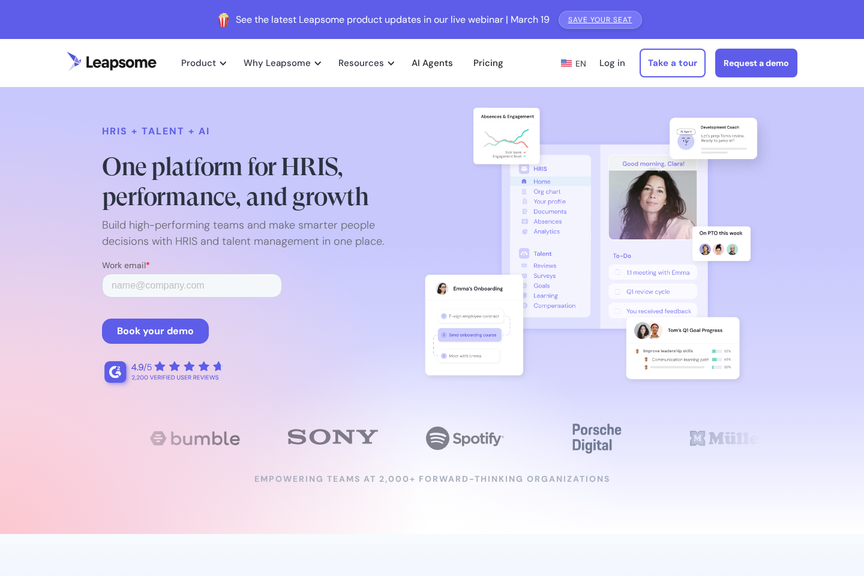Viewport: 864px width, 576px height.
Task: Click the Porsche Digital logo
Action: pos(596,438)
